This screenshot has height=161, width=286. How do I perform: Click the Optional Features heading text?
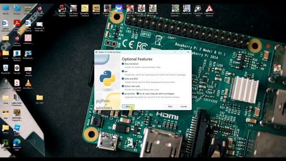click(137, 59)
